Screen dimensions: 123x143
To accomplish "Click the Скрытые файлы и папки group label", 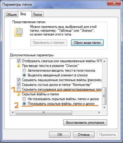I will pyautogui.click(x=41, y=94).
